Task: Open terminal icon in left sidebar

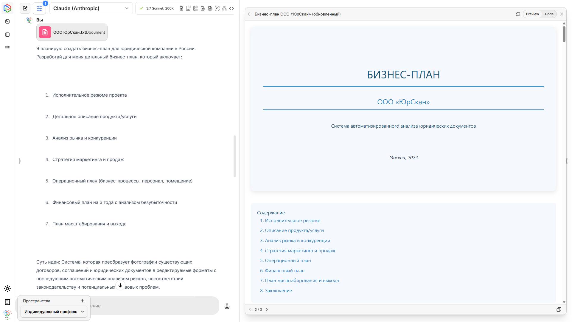Action: coord(7,21)
